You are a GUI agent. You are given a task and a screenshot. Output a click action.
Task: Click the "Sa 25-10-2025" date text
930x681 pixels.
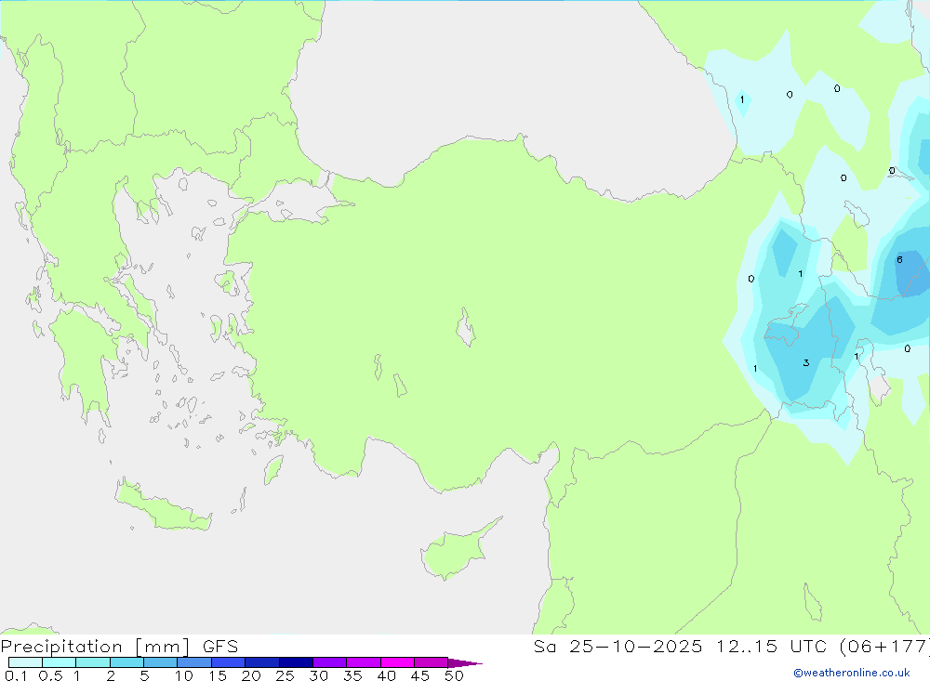(618, 647)
